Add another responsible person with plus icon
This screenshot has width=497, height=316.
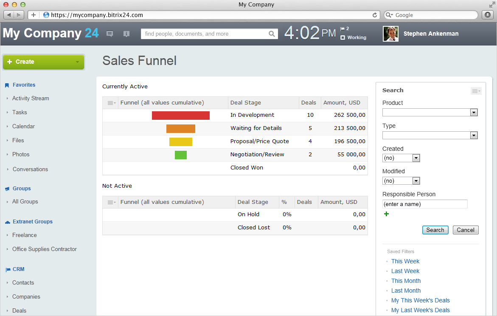(386, 214)
